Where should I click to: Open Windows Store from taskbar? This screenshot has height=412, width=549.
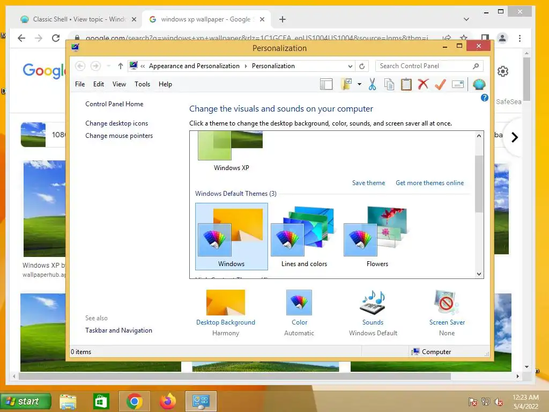coord(101,401)
